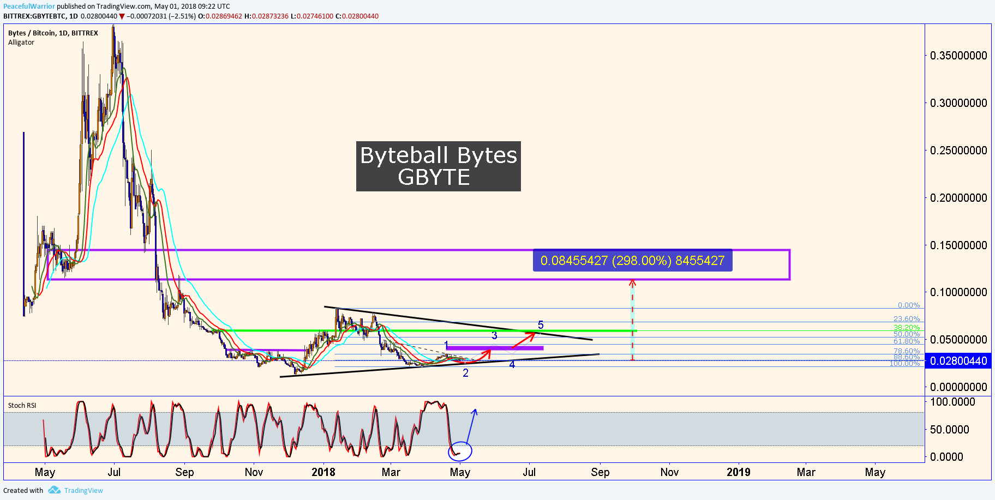Click the Stoch RSI indicator label

(22, 405)
